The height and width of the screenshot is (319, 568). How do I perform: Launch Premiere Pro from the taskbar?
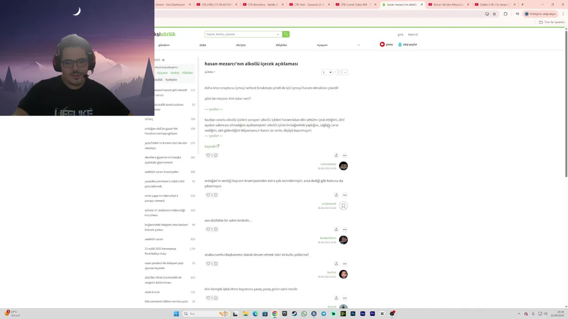pyautogui.click(x=372, y=314)
